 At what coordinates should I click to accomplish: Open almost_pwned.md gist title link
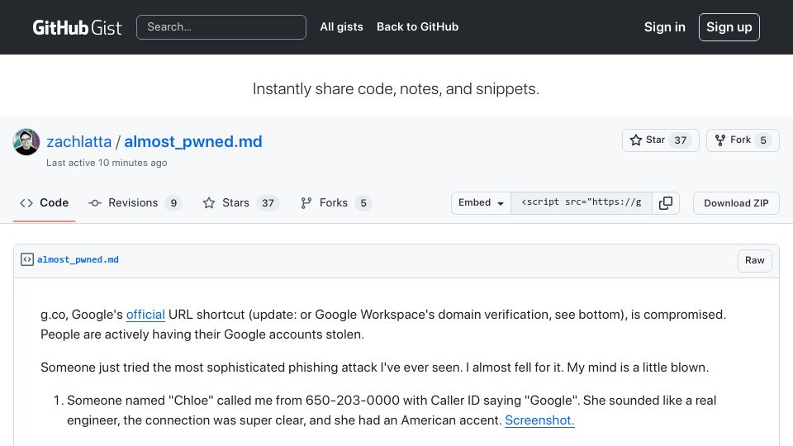(x=193, y=141)
